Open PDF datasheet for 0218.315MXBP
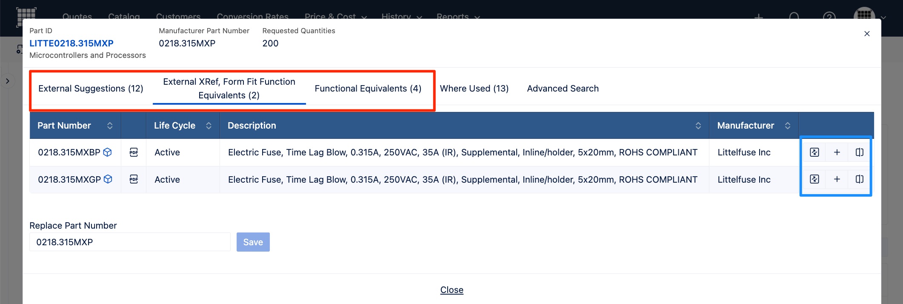 [134, 152]
